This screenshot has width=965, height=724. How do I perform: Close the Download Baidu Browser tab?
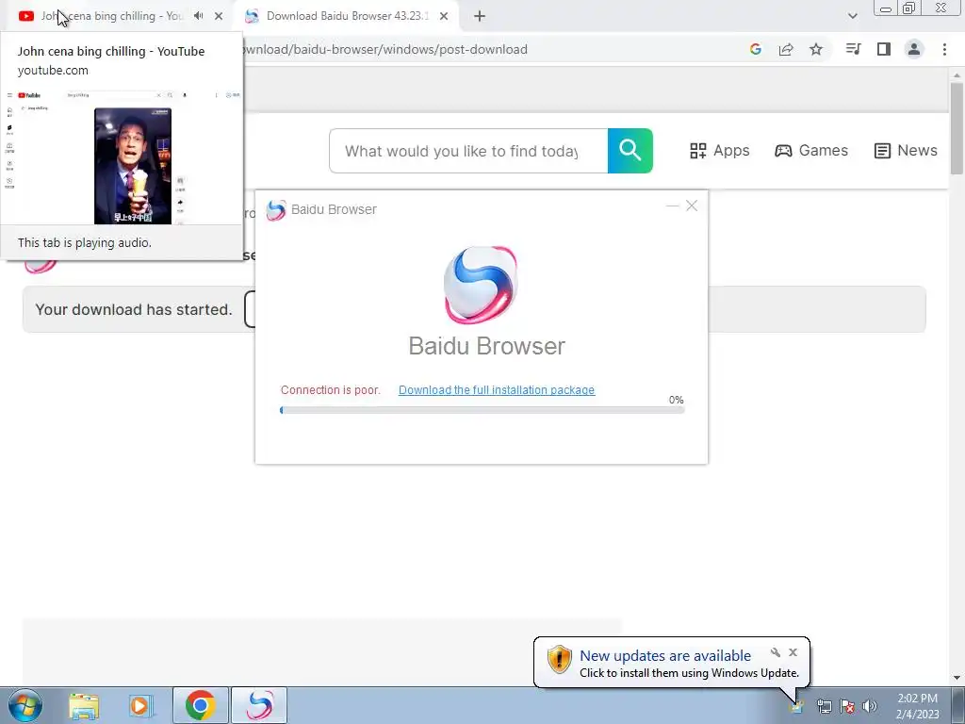click(444, 17)
